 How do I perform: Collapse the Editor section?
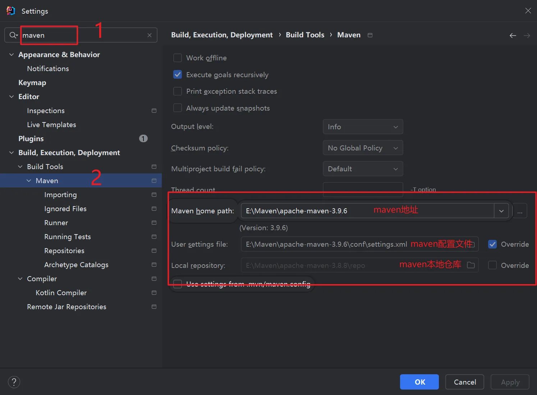coord(12,97)
